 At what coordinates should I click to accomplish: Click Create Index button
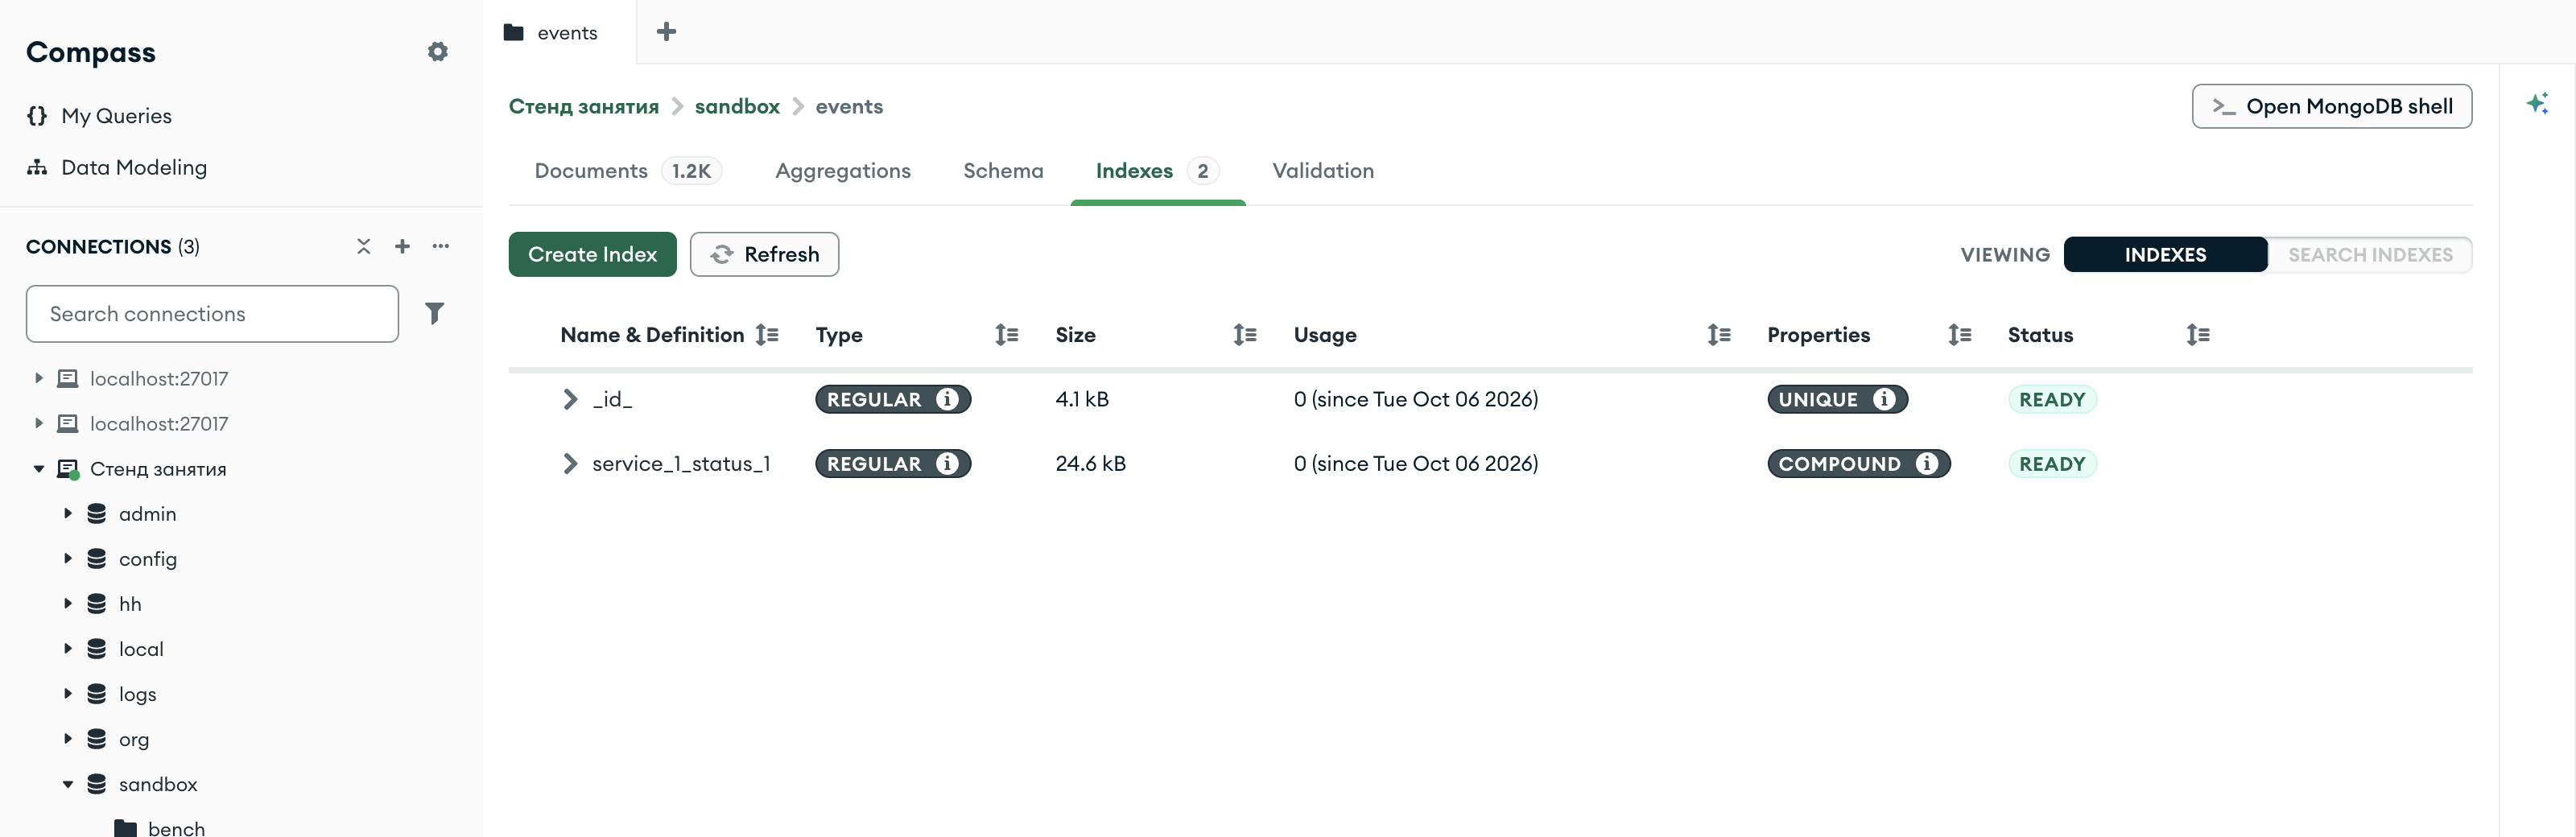click(593, 254)
